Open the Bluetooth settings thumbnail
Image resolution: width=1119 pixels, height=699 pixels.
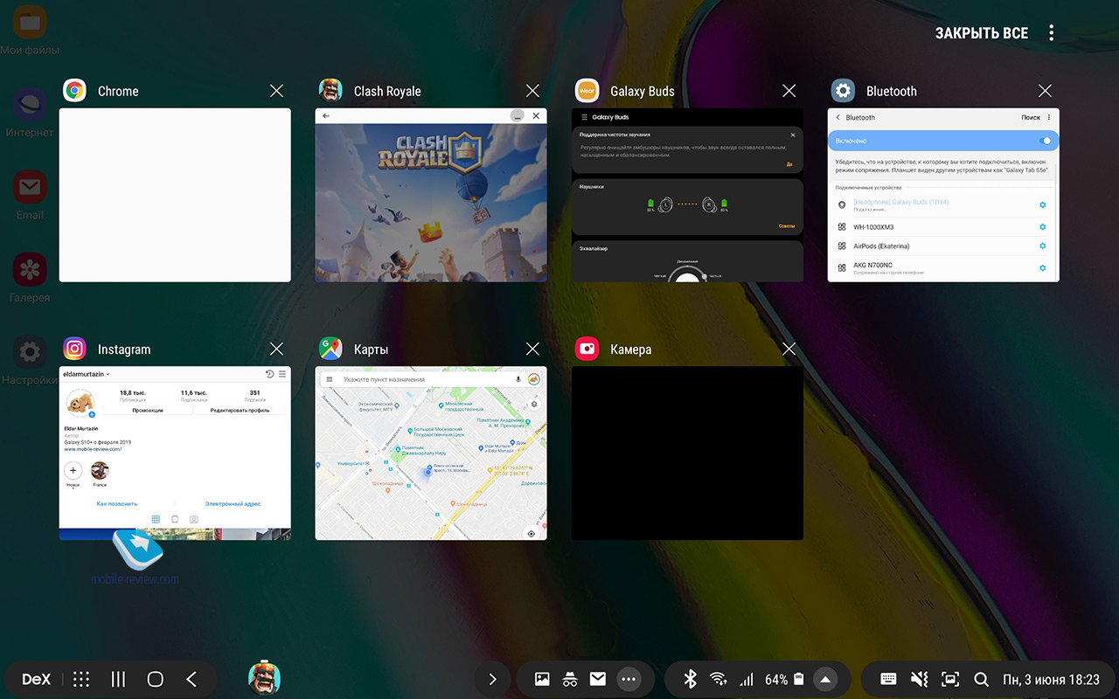pos(943,195)
